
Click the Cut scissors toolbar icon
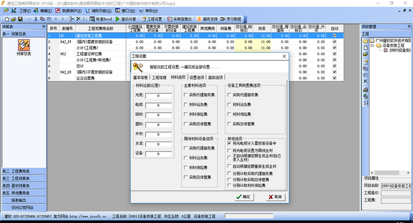click(36, 19)
